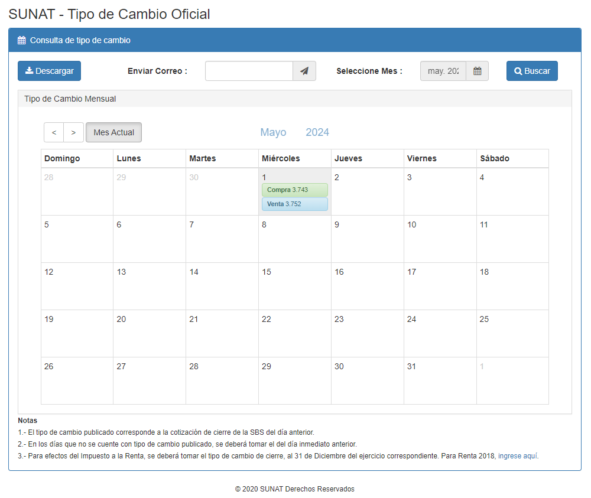Image resolution: width=591 pixels, height=498 pixels.
Task: Select day 26 in the calendar
Action: (77, 381)
